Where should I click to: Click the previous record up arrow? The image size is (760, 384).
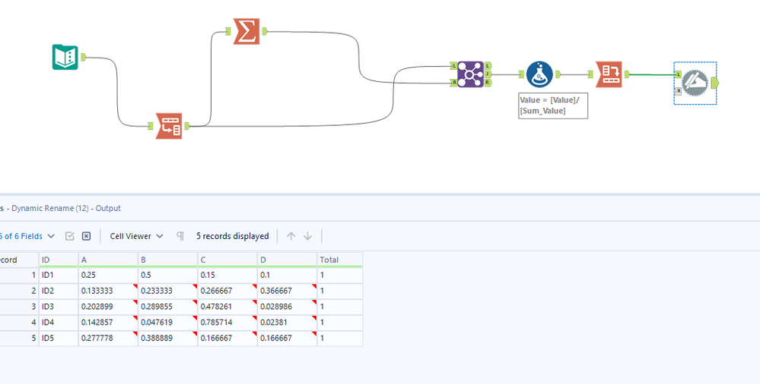coord(291,236)
